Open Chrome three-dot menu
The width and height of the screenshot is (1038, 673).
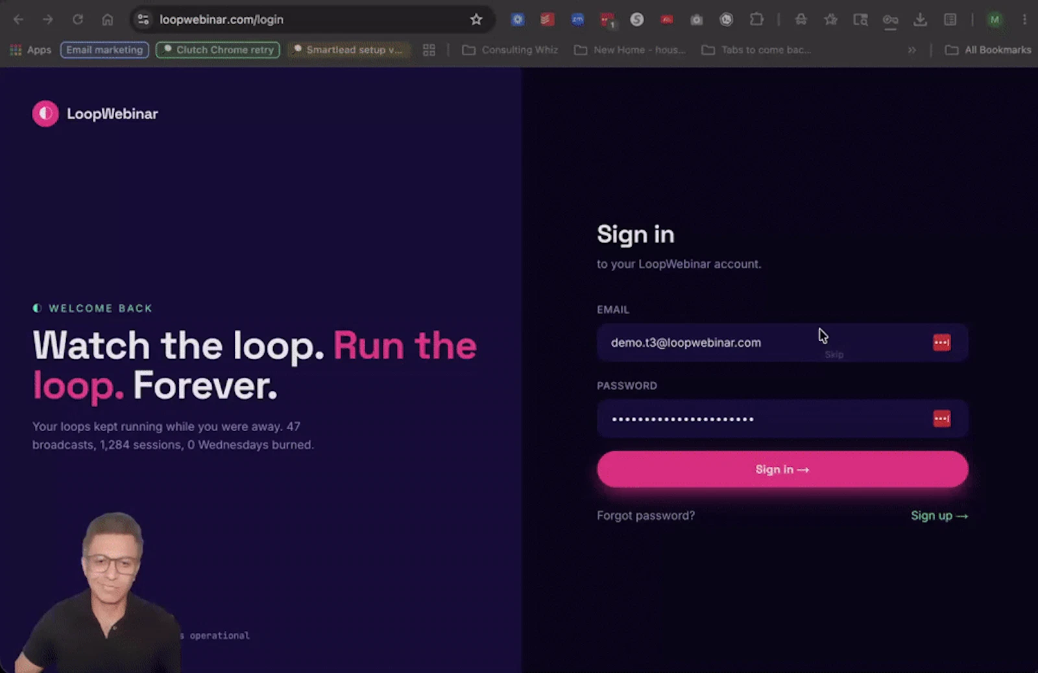pos(1024,19)
